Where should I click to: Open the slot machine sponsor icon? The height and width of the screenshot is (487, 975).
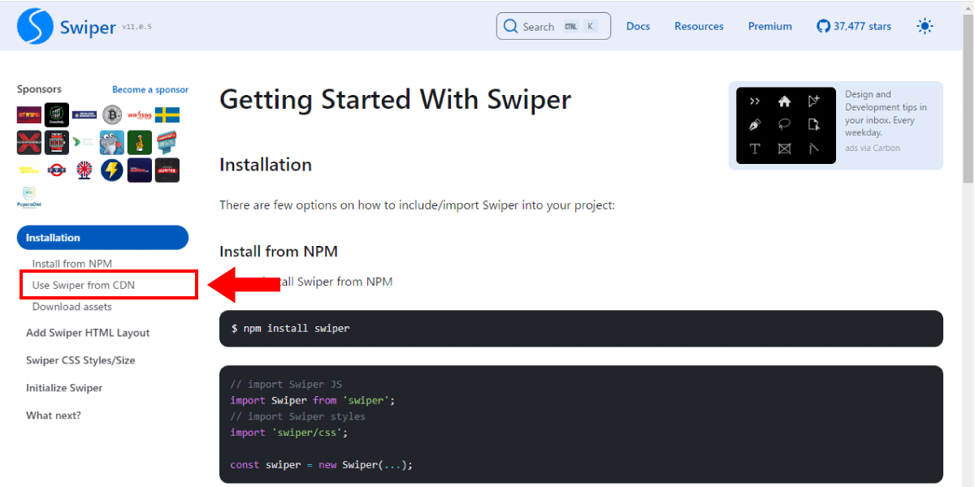point(57,143)
